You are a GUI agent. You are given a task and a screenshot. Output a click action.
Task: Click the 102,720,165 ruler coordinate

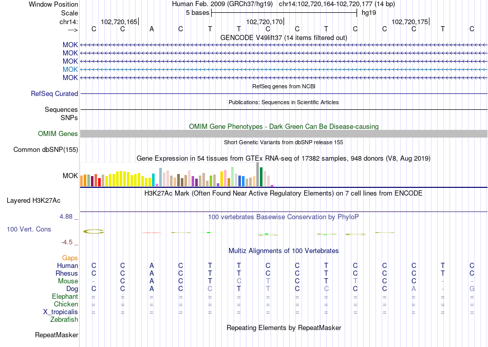tap(119, 22)
